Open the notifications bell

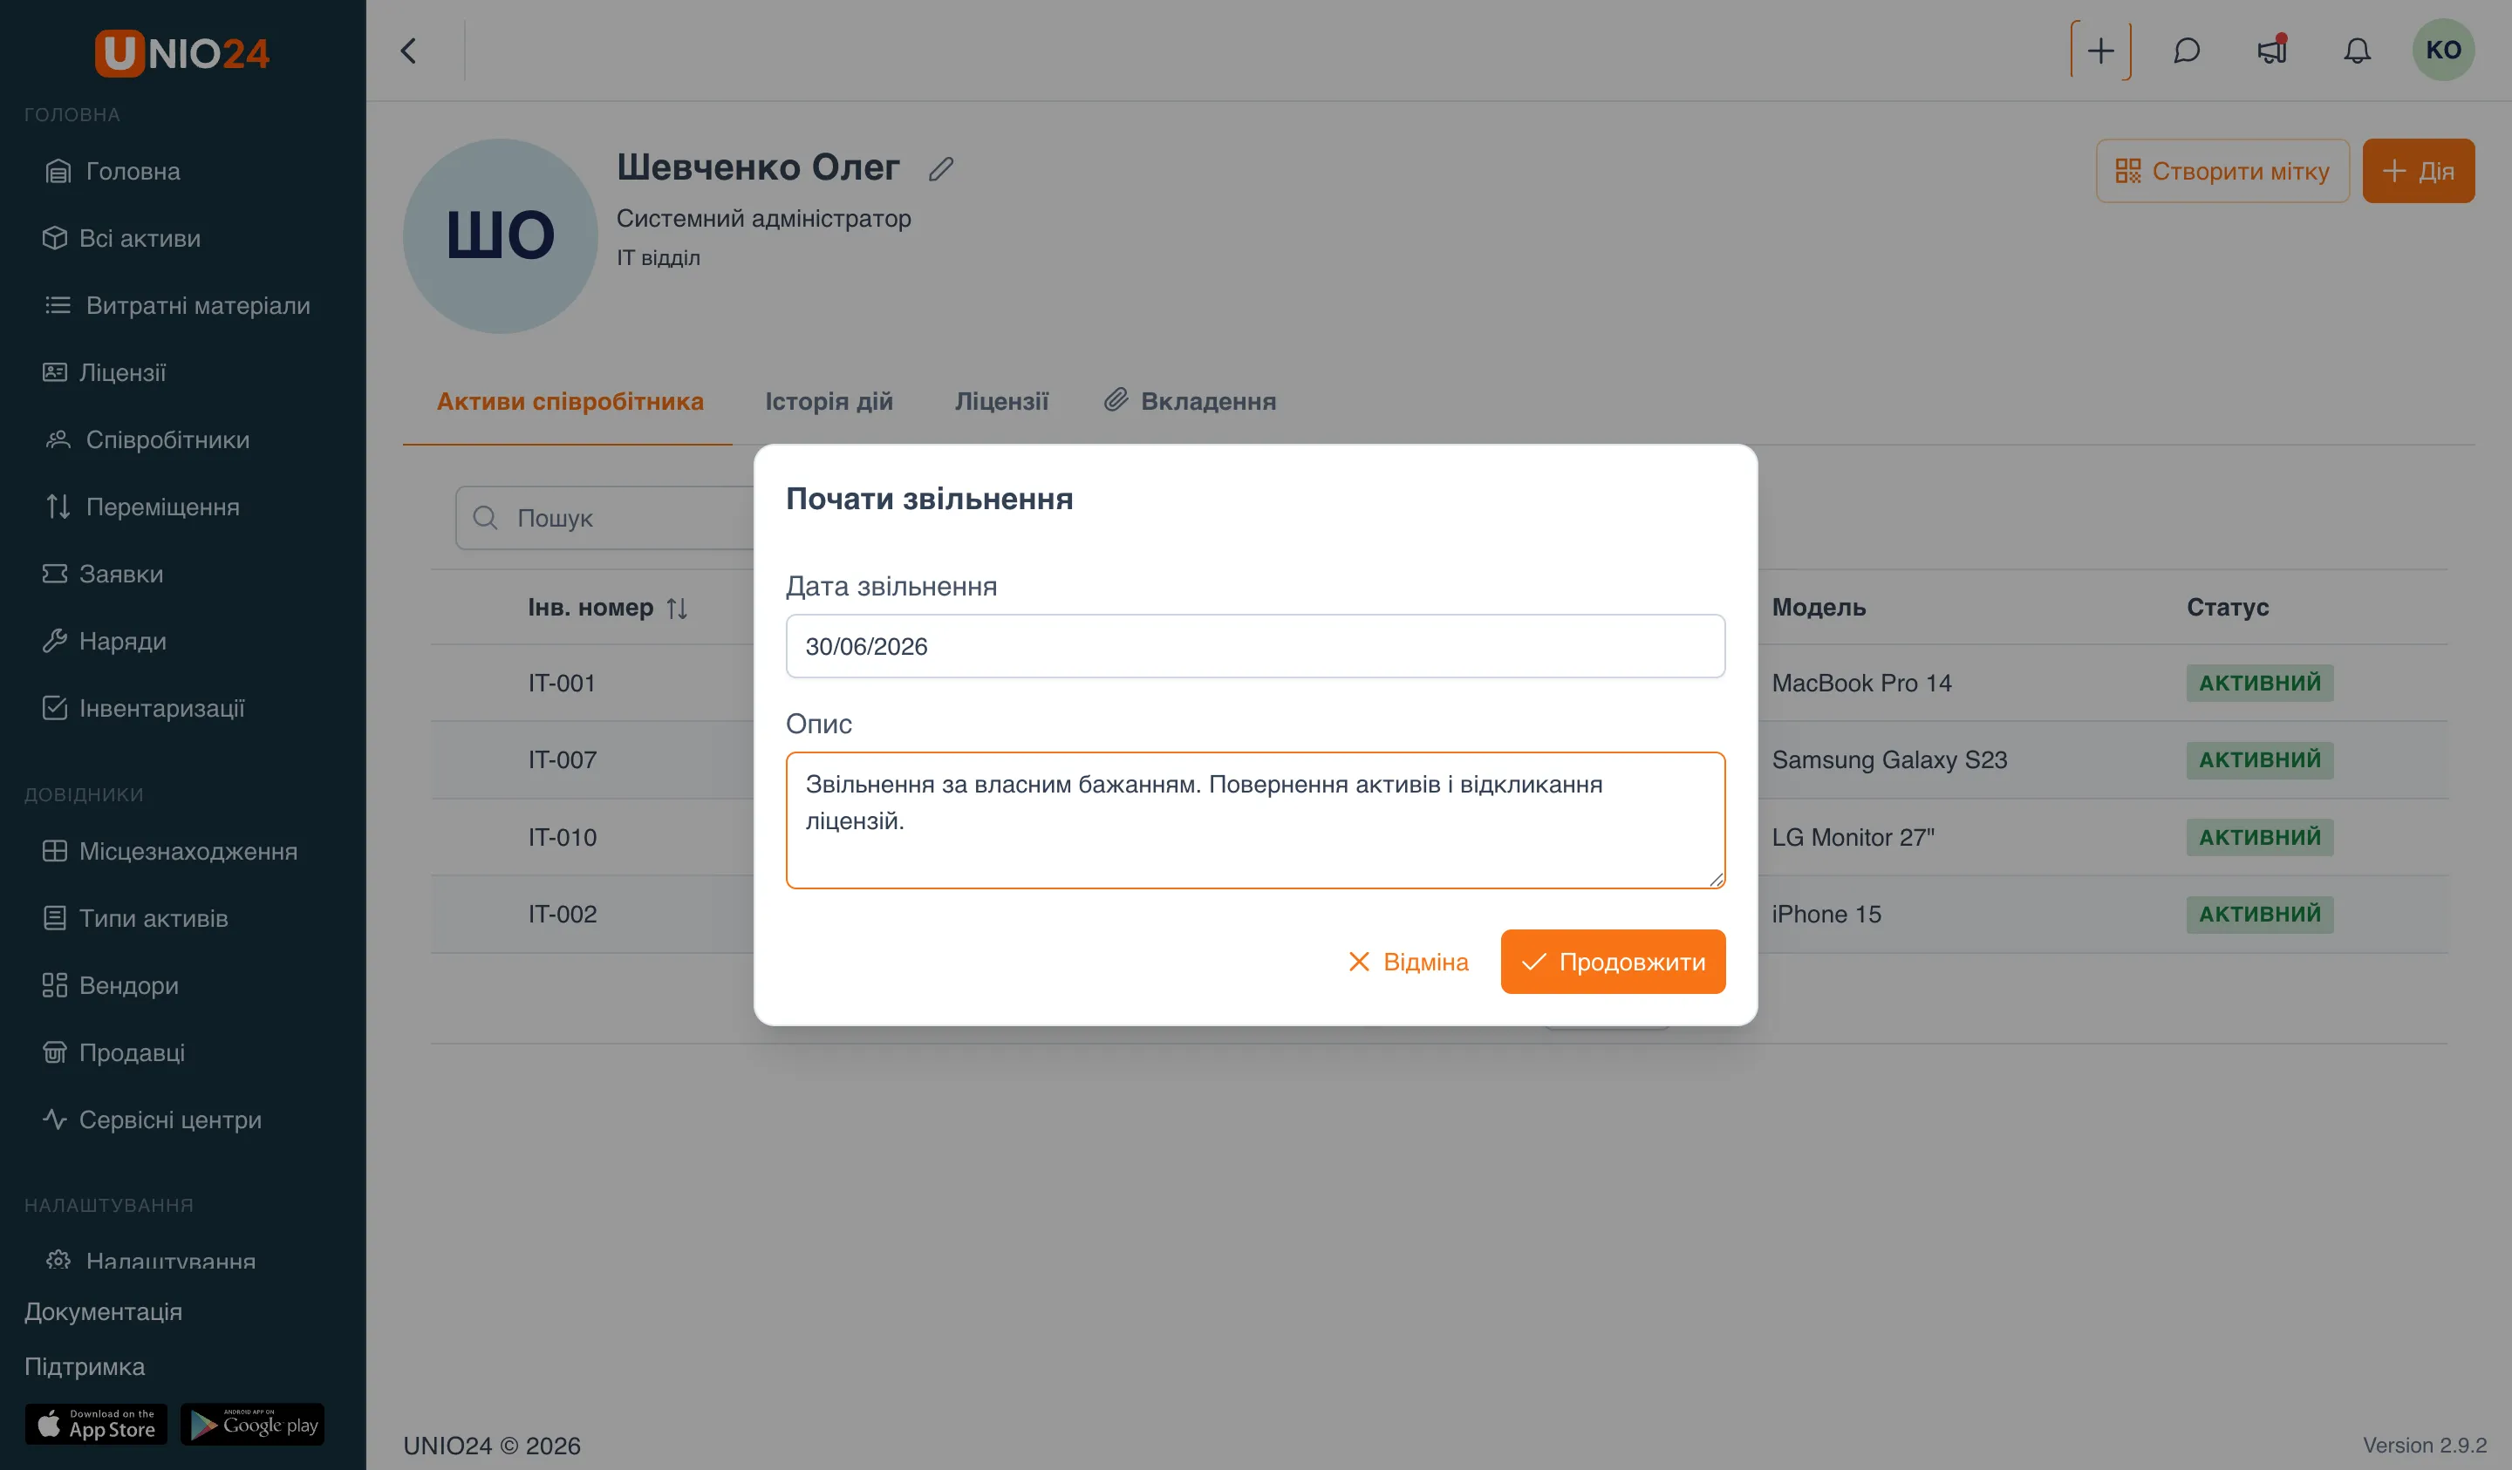pyautogui.click(x=2357, y=51)
